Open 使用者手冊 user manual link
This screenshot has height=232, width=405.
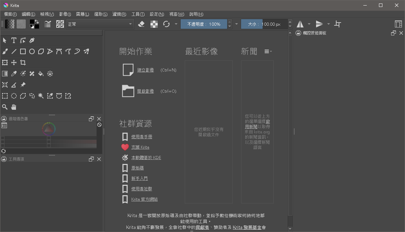tap(142, 137)
